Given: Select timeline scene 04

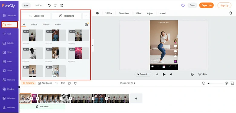Looking at the screenshot, I should tap(66, 98).
